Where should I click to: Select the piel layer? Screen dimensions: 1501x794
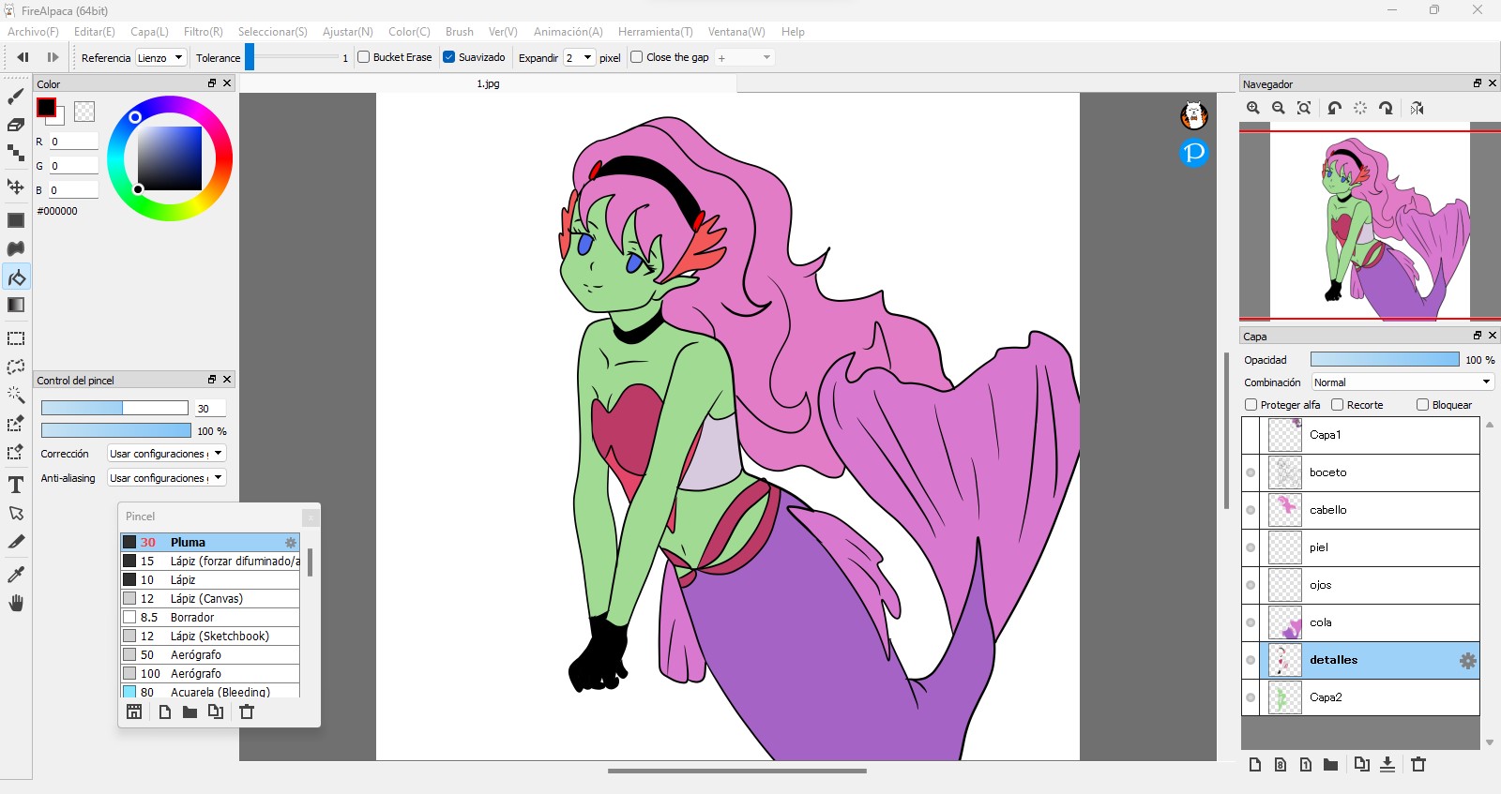pyautogui.click(x=1360, y=547)
